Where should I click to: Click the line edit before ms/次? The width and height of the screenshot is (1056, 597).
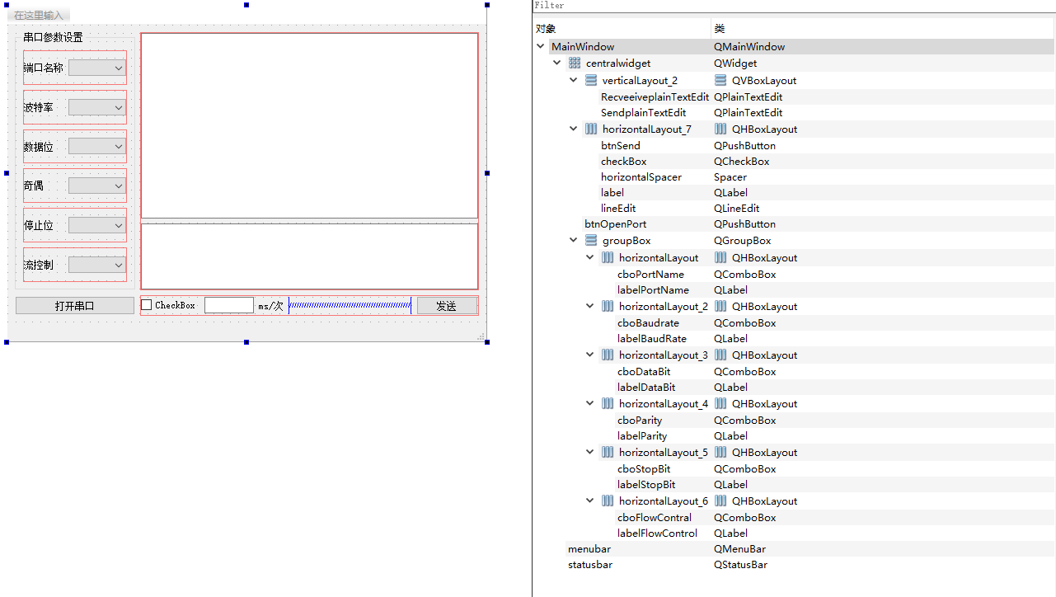[x=229, y=305]
